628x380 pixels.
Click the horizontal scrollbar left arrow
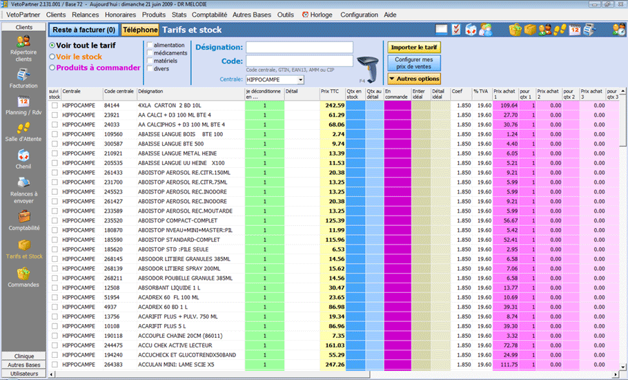51,374
